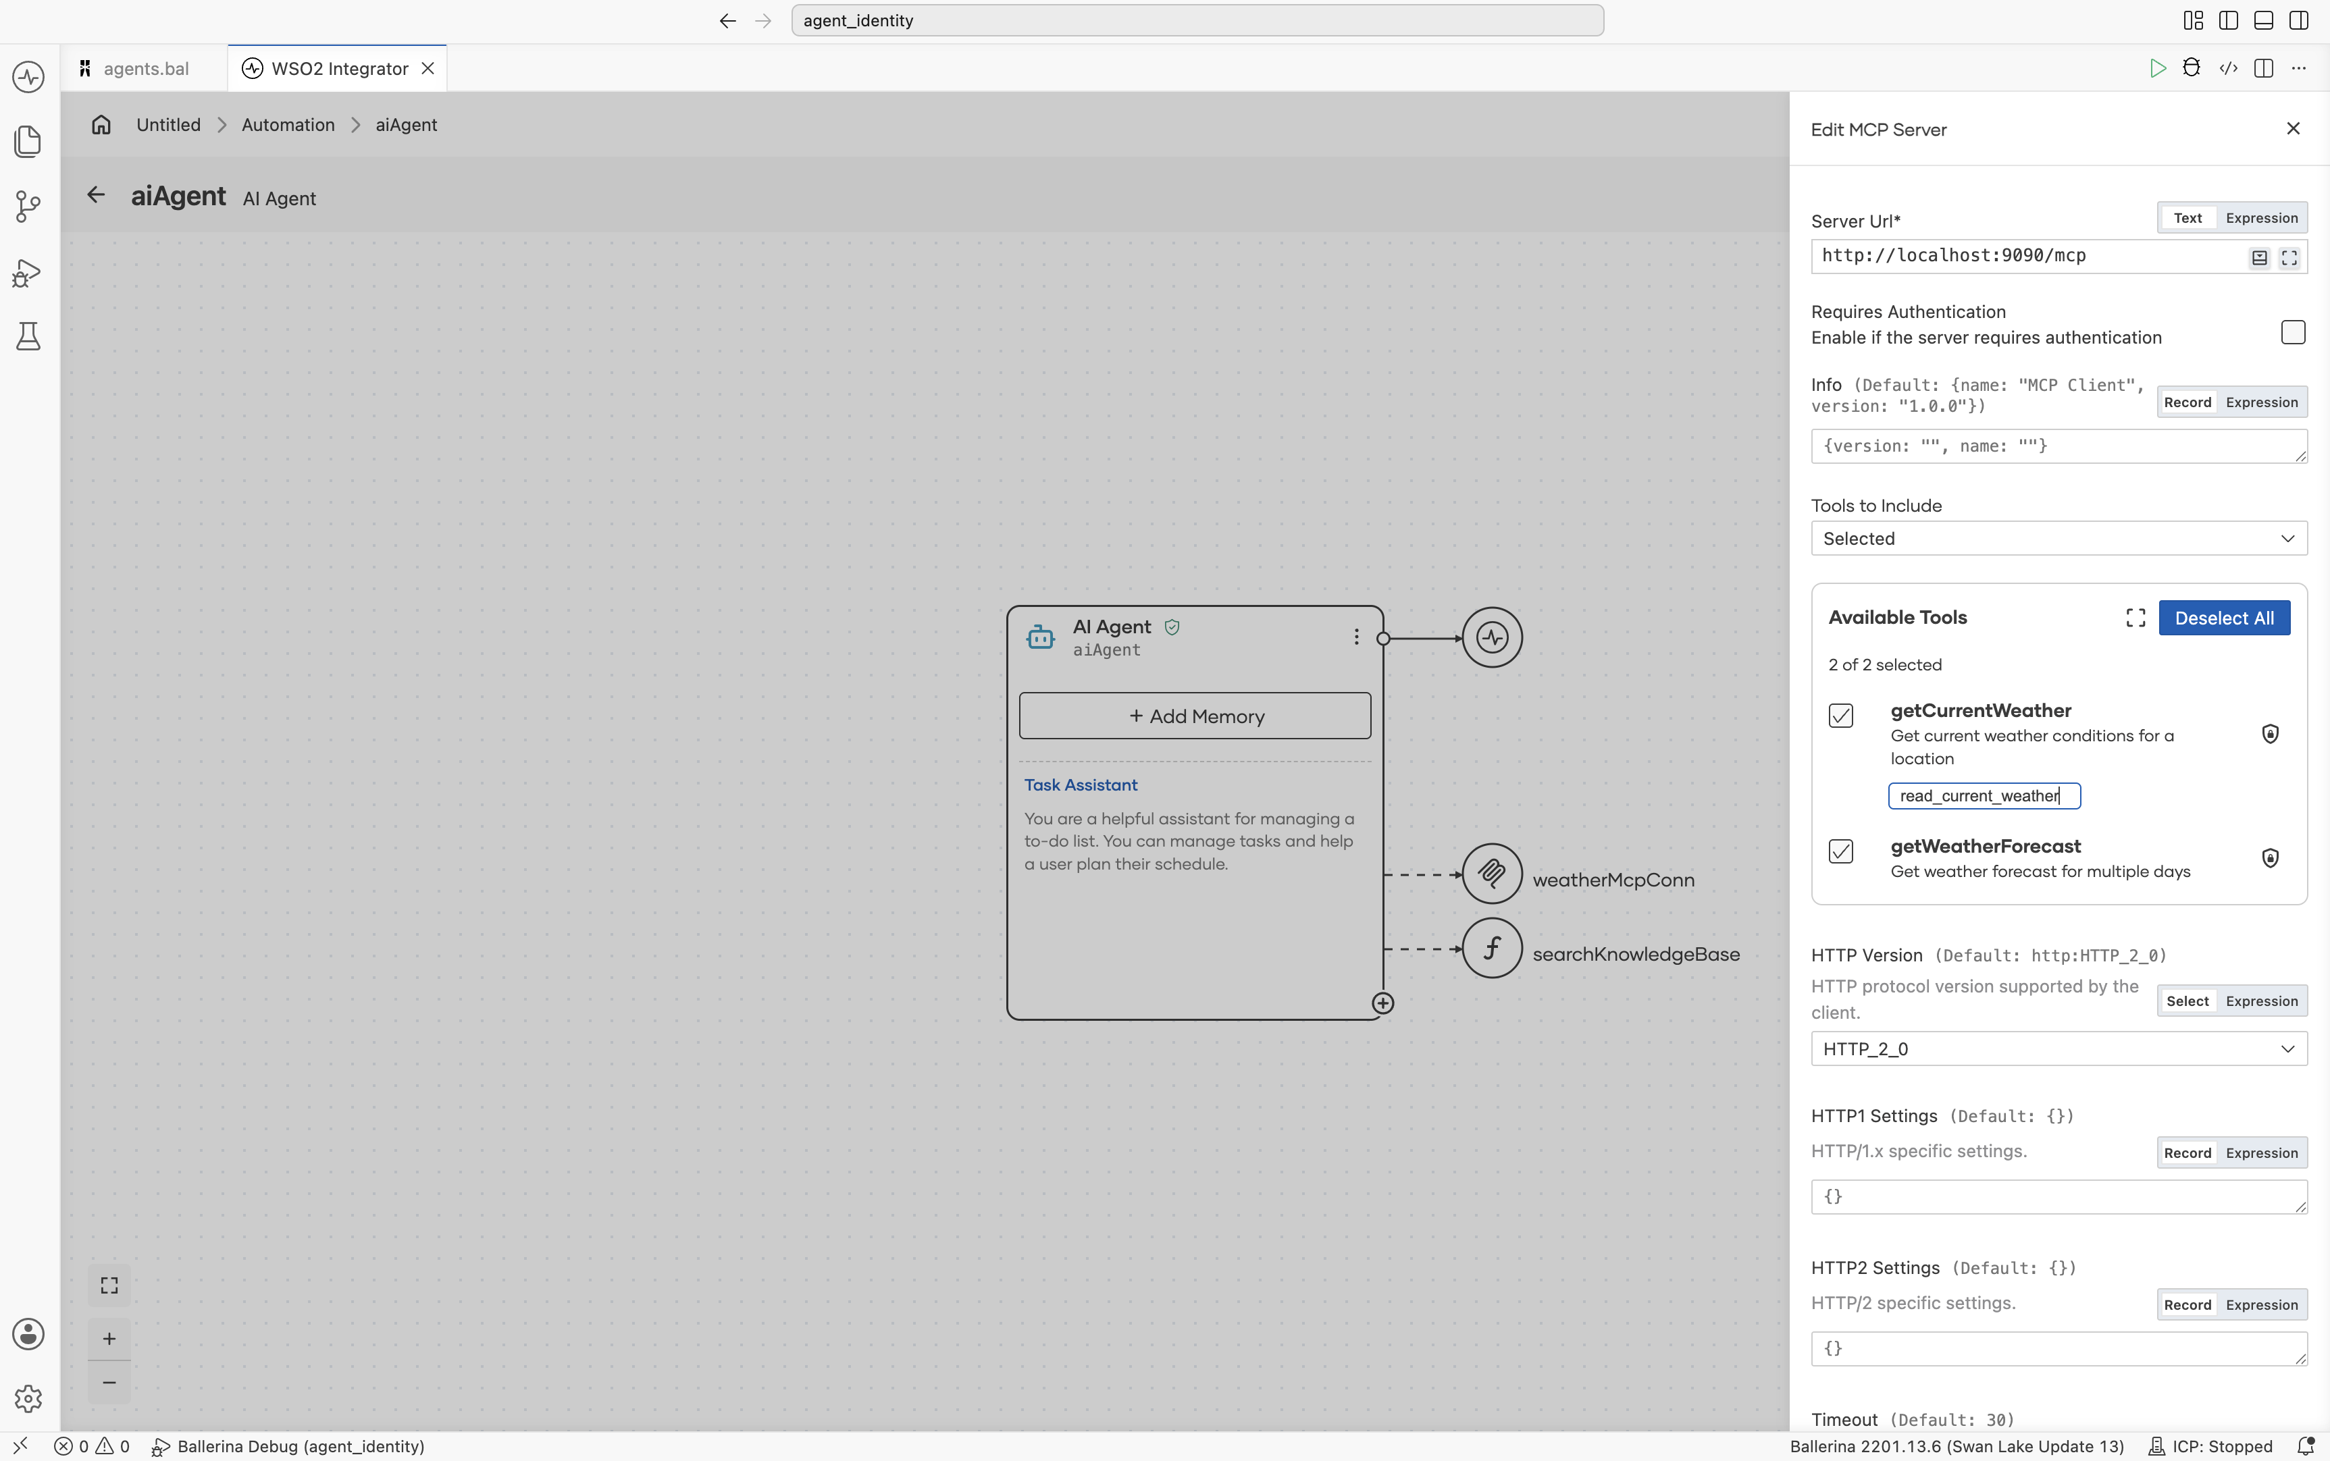
Task: Open the HTTP Version dropdown
Action: [x=2059, y=1049]
